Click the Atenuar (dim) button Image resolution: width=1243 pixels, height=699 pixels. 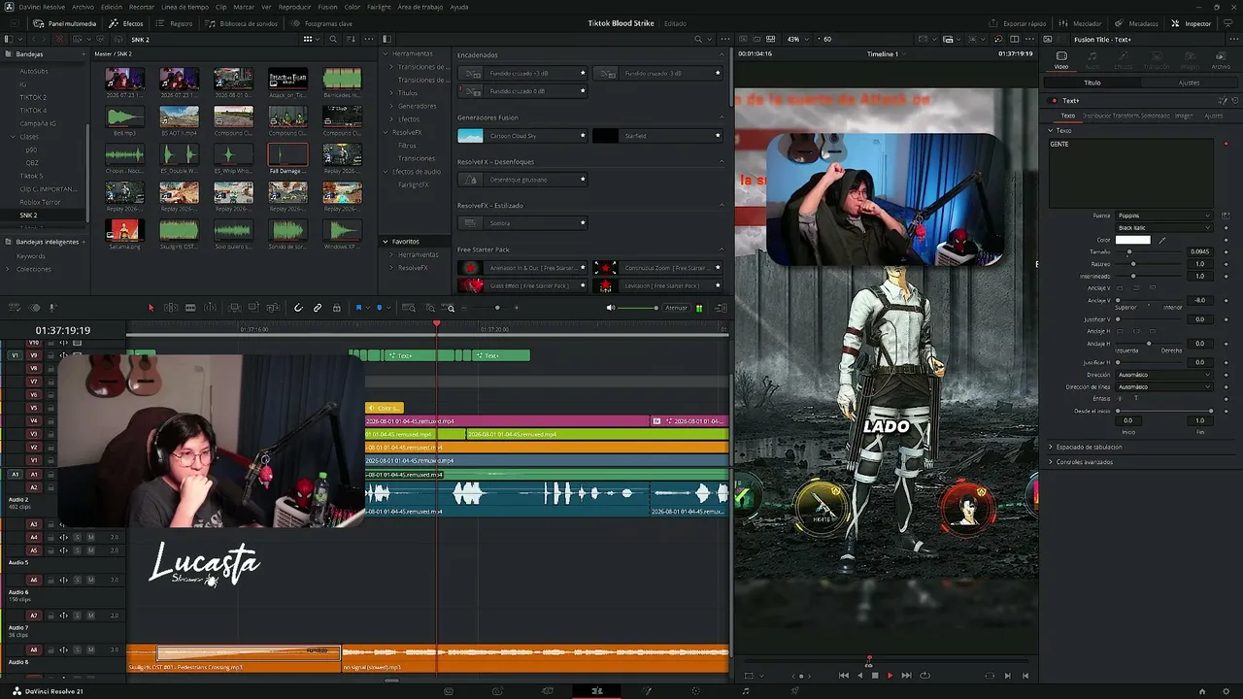click(x=676, y=308)
